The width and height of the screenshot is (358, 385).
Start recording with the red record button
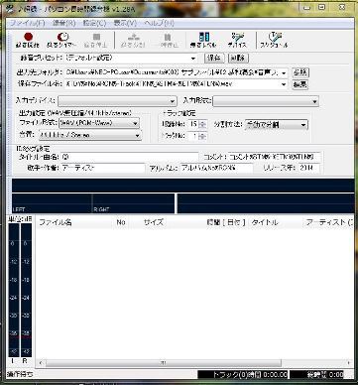point(28,40)
